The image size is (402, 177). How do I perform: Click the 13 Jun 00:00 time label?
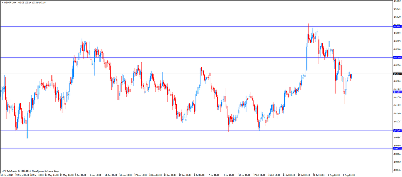click(126, 175)
